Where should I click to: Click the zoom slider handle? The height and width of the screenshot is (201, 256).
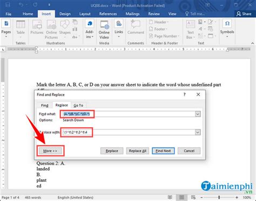click(x=219, y=197)
